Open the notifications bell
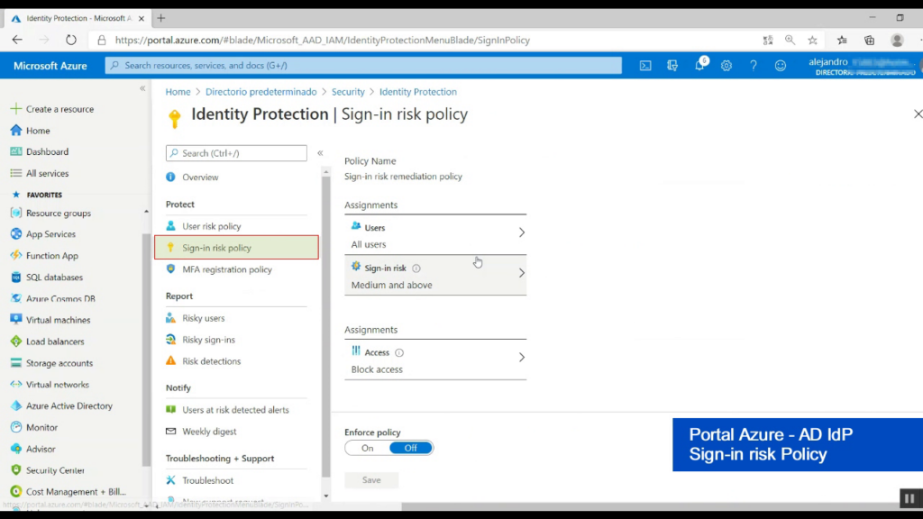923x519 pixels. [x=699, y=65]
